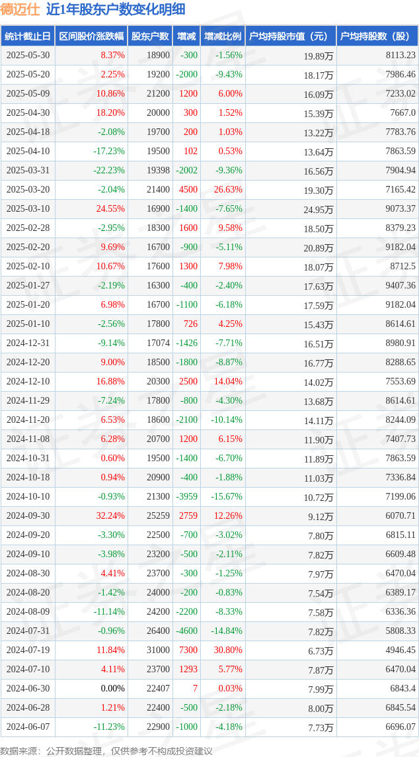Click the 增减 column header

tap(186, 36)
